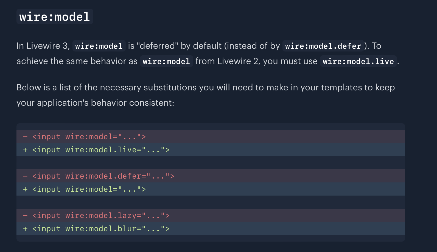The width and height of the screenshot is (437, 252).
Task: Click added line input wire:model.blur="..."
Action: click(x=211, y=228)
